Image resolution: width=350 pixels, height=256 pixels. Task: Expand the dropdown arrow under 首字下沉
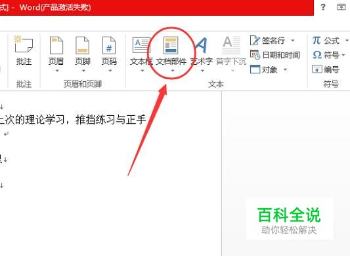pyautogui.click(x=232, y=71)
